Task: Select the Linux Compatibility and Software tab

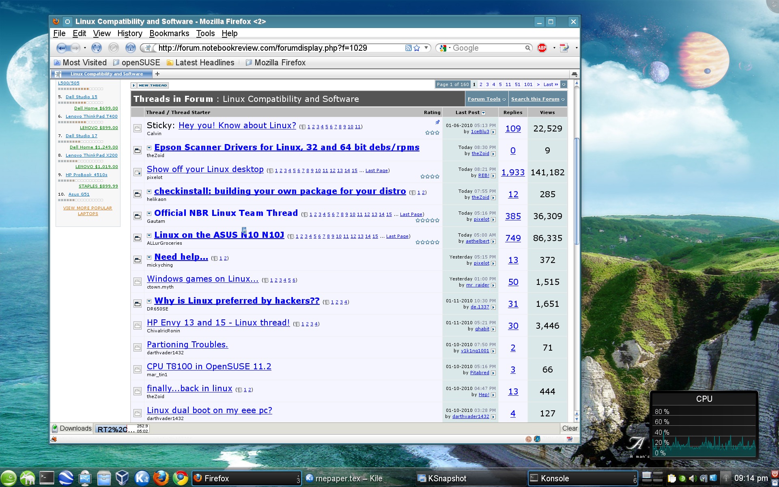Action: click(x=101, y=74)
